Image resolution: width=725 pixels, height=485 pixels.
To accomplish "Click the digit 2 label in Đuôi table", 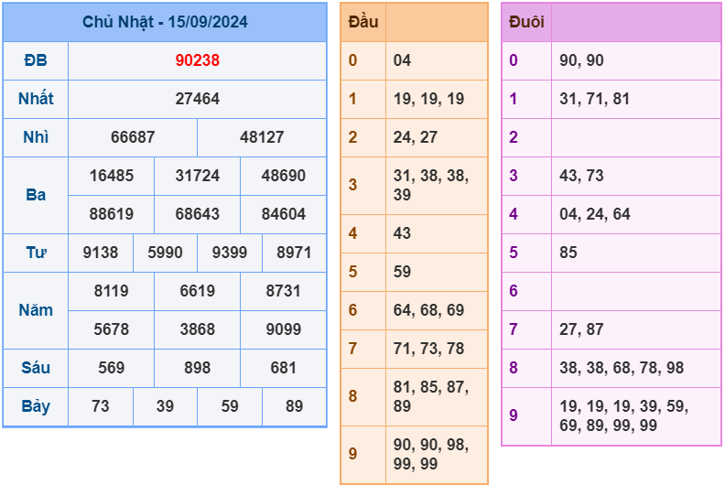I will [514, 137].
